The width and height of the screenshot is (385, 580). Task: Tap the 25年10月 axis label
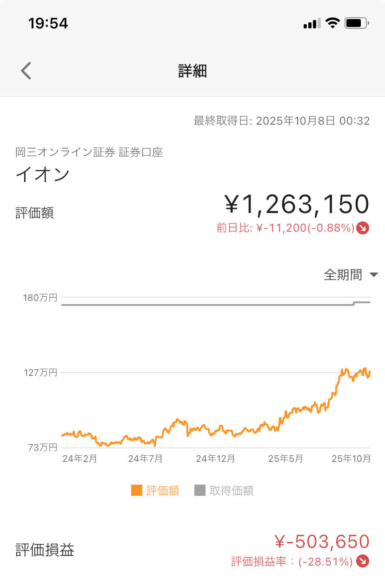(x=351, y=459)
